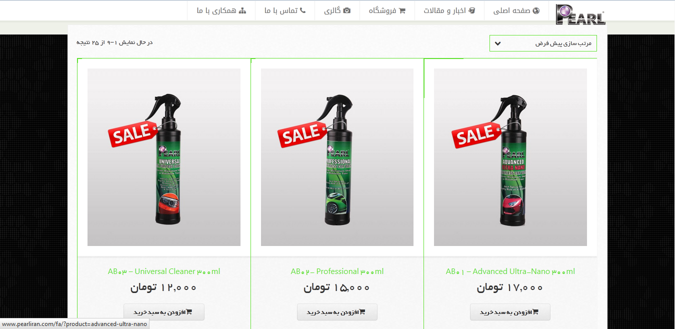
Task: Add Universal Cleaner 300ml to cart
Action: (x=164, y=312)
